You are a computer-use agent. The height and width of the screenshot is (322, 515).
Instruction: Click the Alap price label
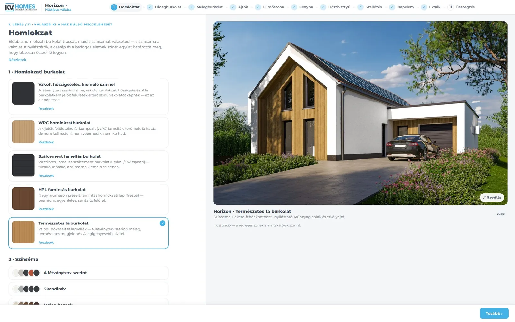[501, 214]
